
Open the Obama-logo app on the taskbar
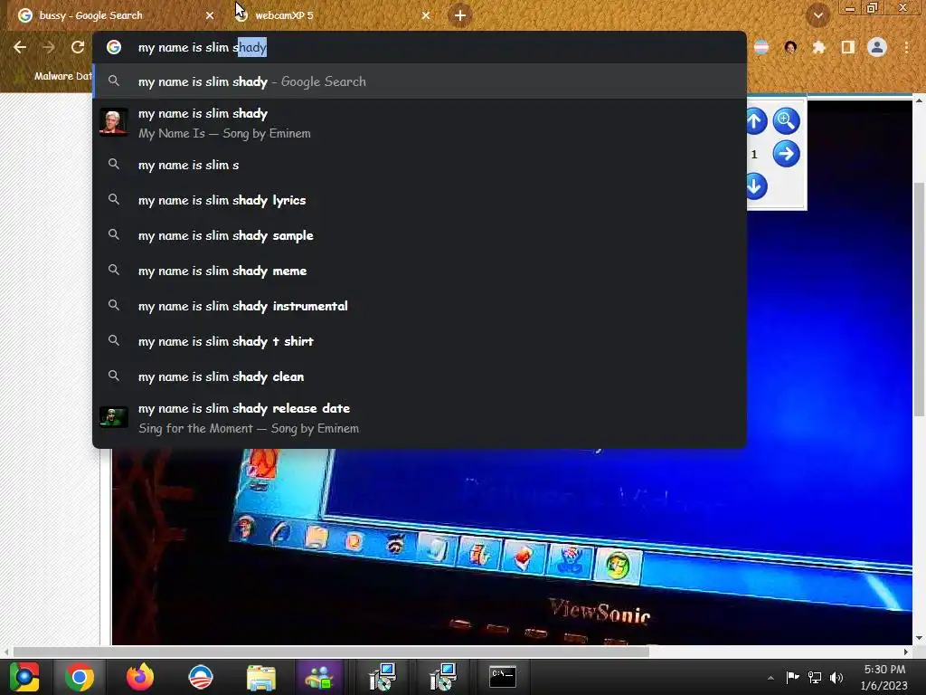[x=200, y=677]
